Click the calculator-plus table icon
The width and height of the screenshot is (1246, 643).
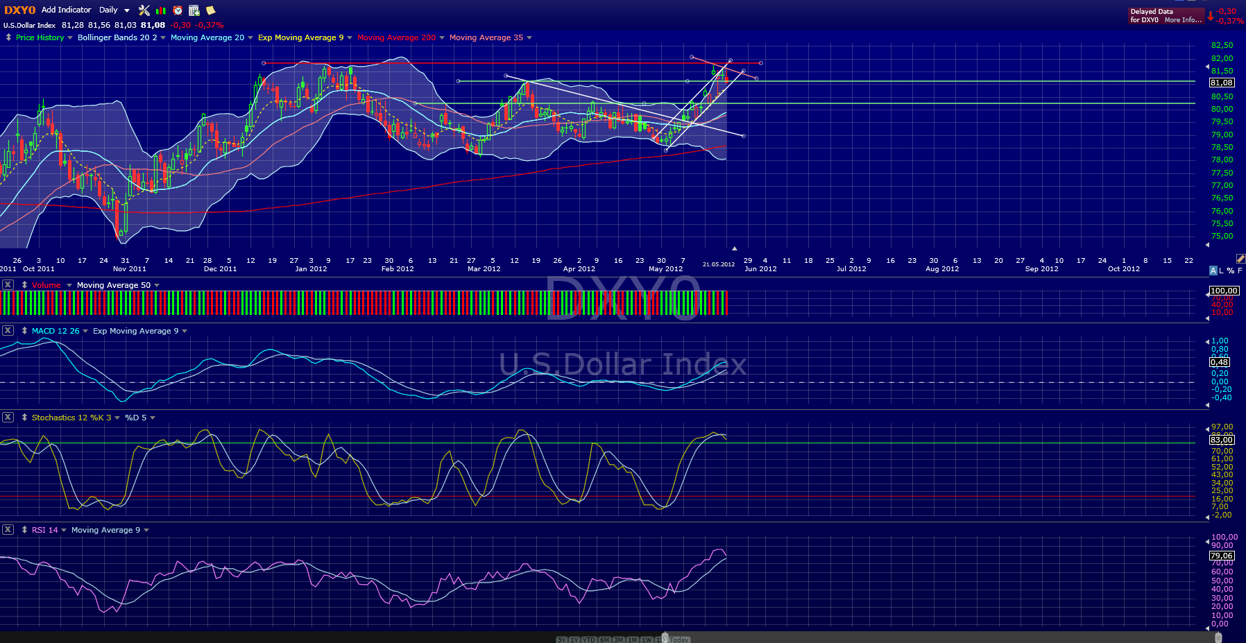coord(194,10)
